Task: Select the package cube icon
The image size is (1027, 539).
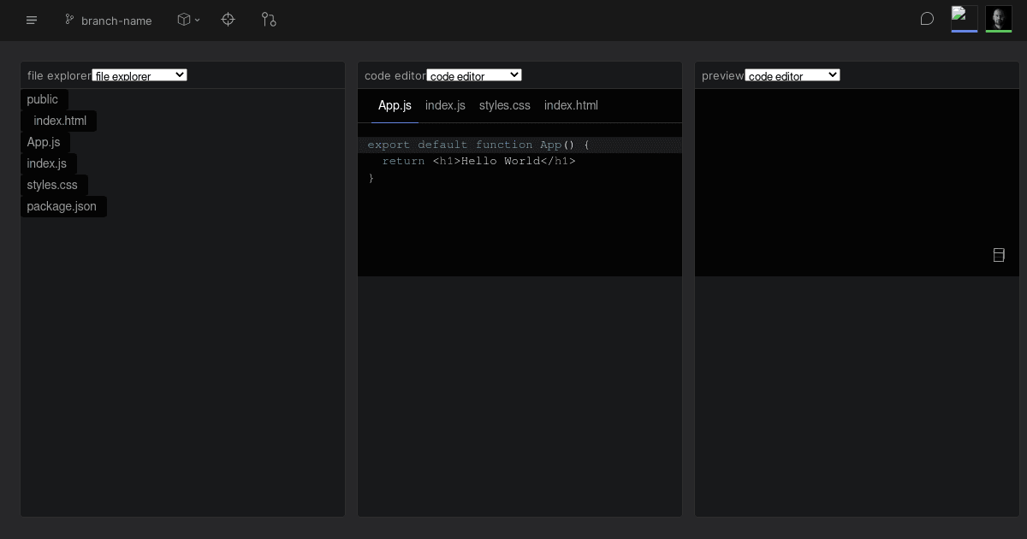Action: [x=183, y=19]
